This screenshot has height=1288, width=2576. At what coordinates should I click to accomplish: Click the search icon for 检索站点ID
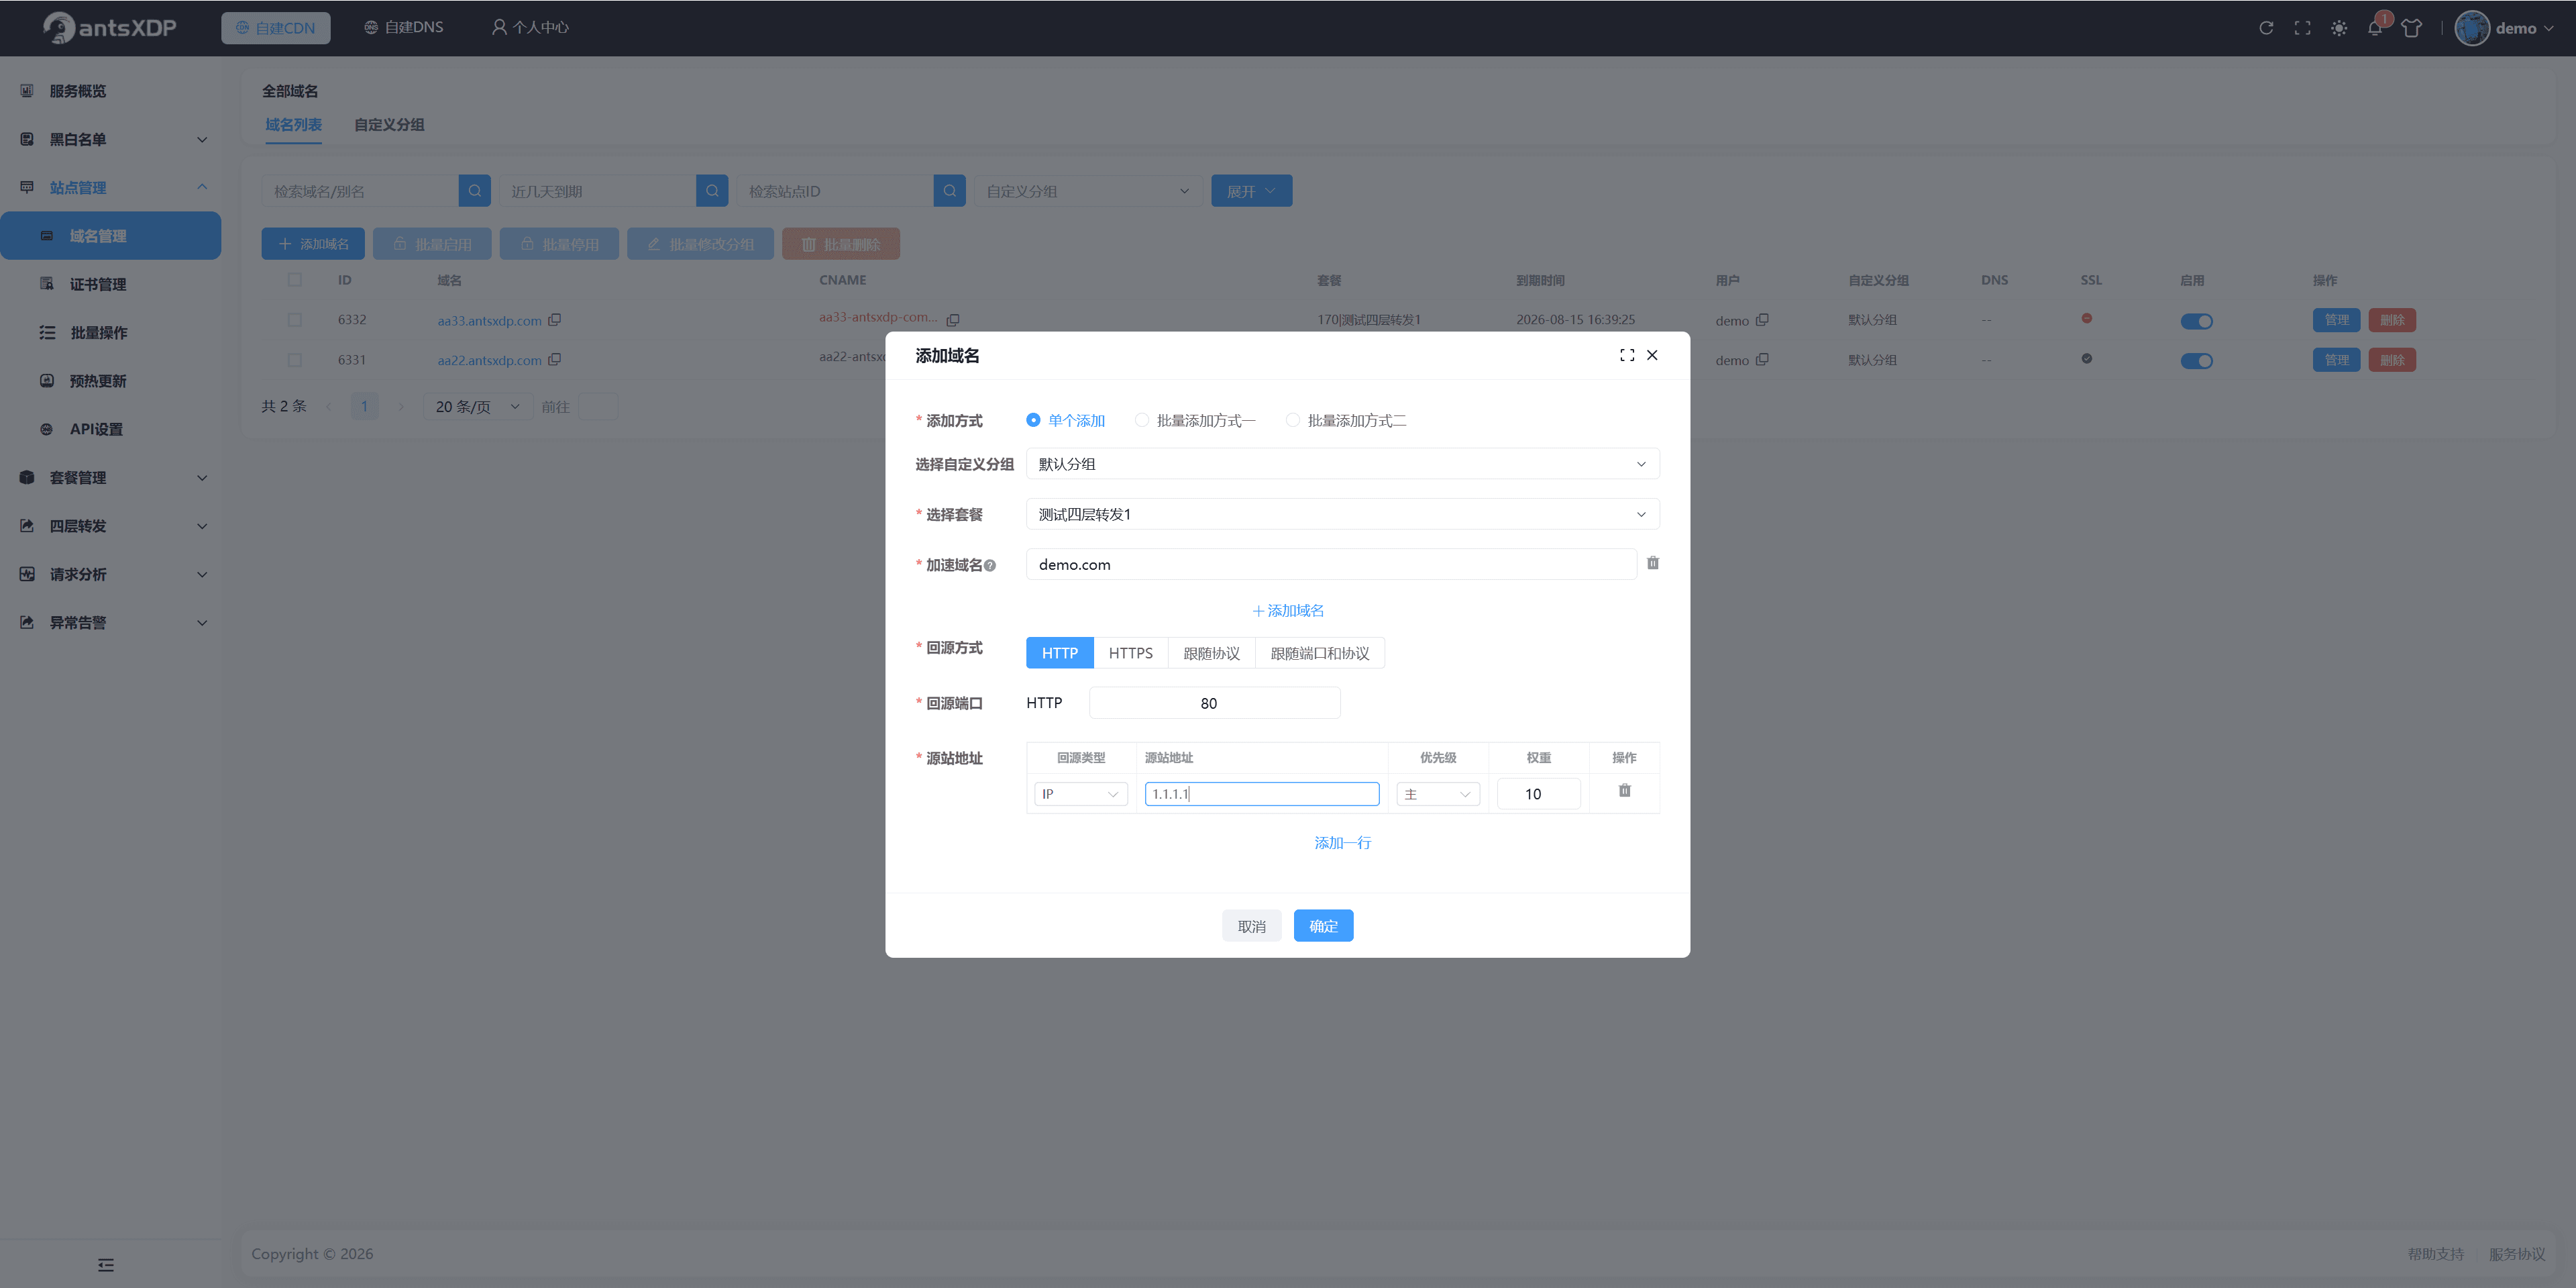(950, 191)
